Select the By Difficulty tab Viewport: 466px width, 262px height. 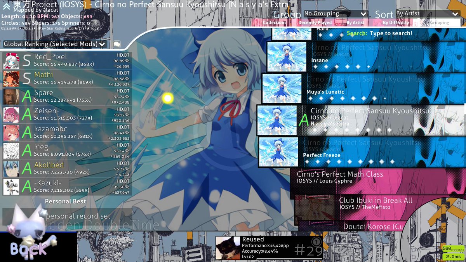point(396,23)
